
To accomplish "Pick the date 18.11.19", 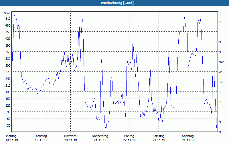I will [x=12, y=140].
